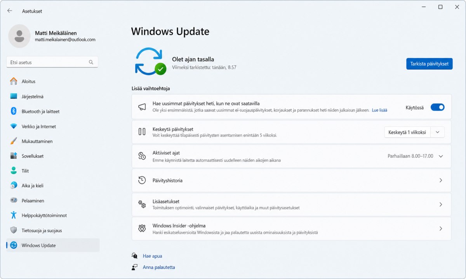Open Aika ja kieli section
Image resolution: width=466 pixels, height=279 pixels.
(53, 186)
